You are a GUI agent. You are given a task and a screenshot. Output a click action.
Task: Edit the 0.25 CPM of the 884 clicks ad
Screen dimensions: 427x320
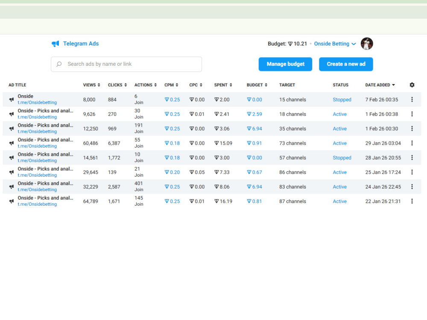[172, 99]
